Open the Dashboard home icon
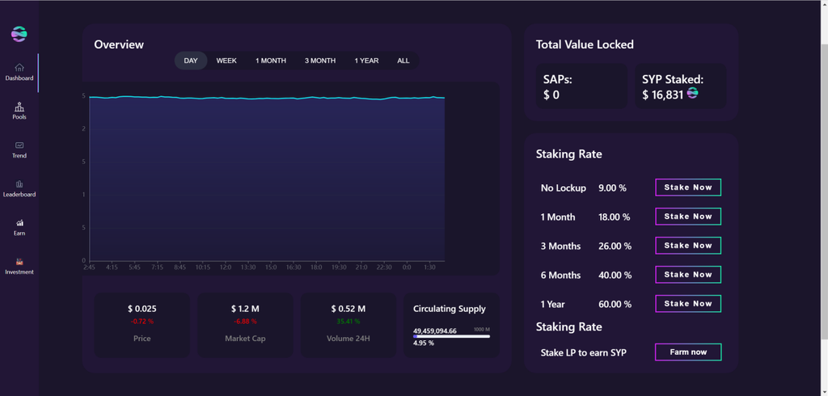This screenshot has height=396, width=828. tap(19, 67)
